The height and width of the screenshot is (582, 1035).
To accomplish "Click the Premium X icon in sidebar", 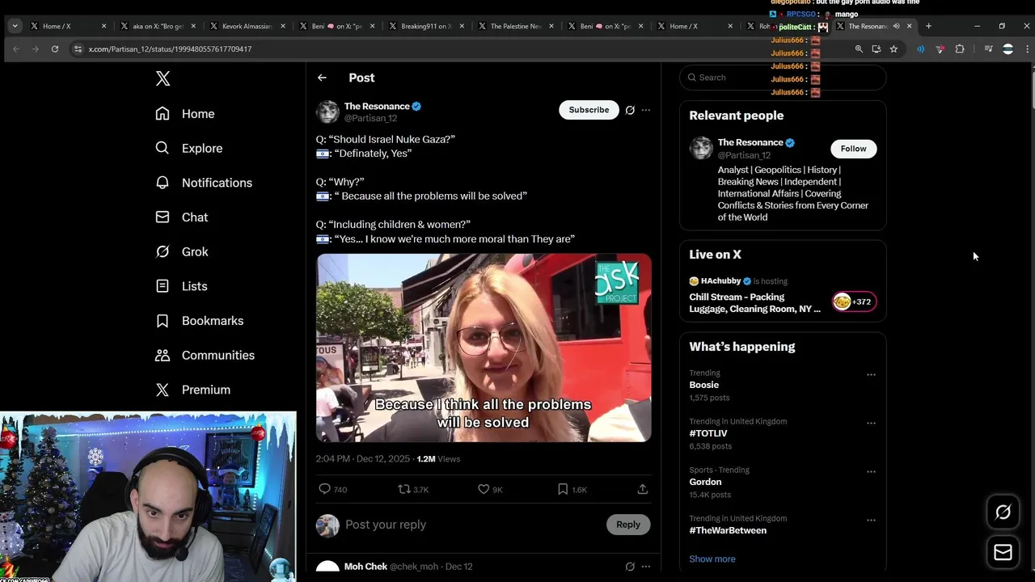I will pos(163,390).
